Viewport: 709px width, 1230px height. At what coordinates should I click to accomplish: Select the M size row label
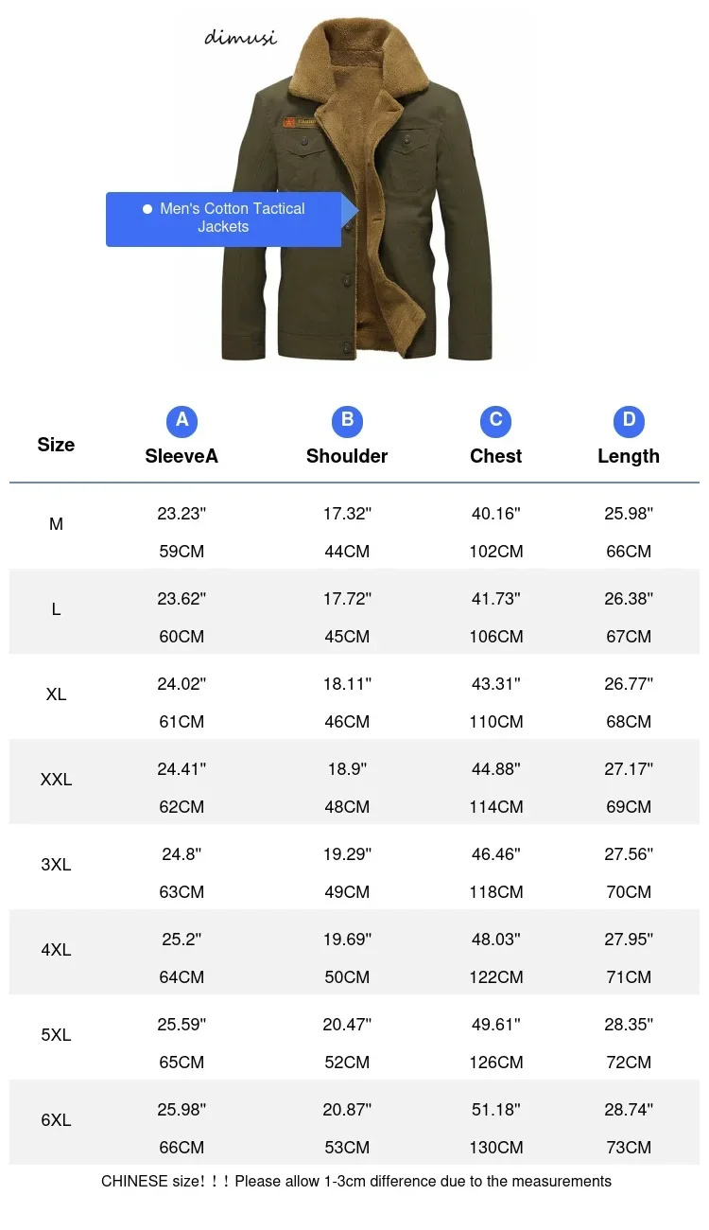[x=56, y=524]
